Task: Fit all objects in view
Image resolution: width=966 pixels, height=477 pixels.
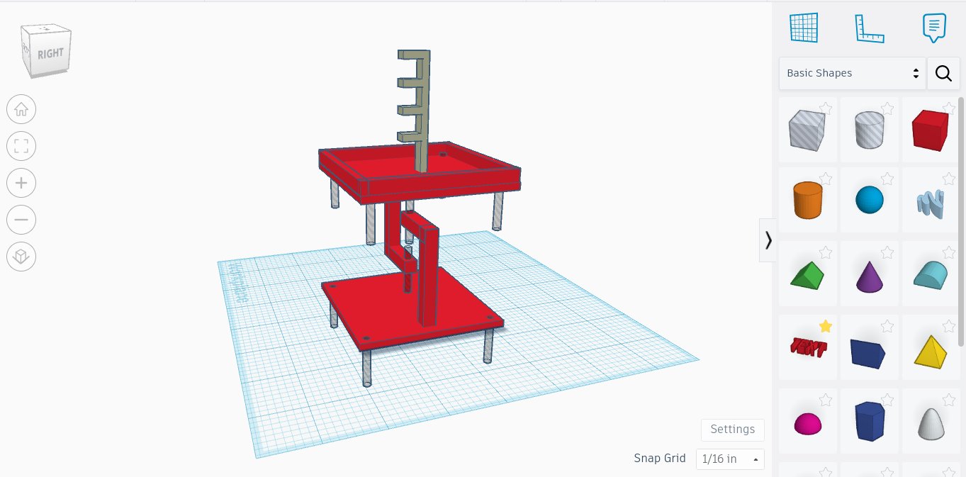Action: (x=21, y=147)
